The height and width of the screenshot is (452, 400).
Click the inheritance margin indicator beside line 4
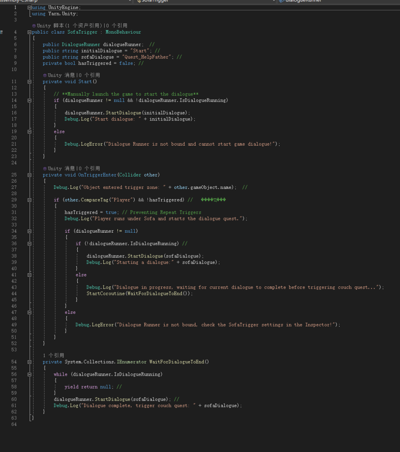[x=1, y=32]
